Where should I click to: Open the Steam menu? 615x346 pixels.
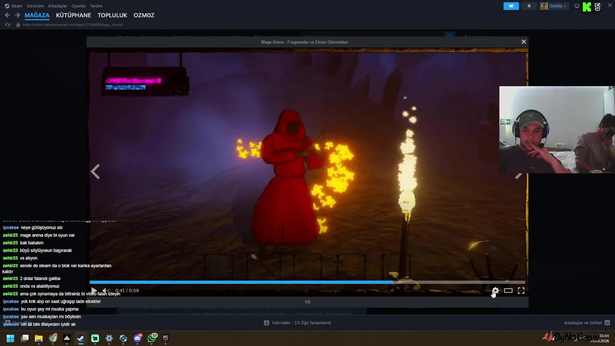(x=14, y=6)
